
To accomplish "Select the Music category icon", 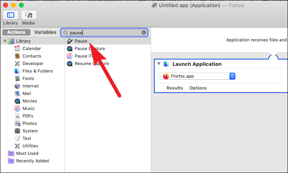I will pos(17,108).
